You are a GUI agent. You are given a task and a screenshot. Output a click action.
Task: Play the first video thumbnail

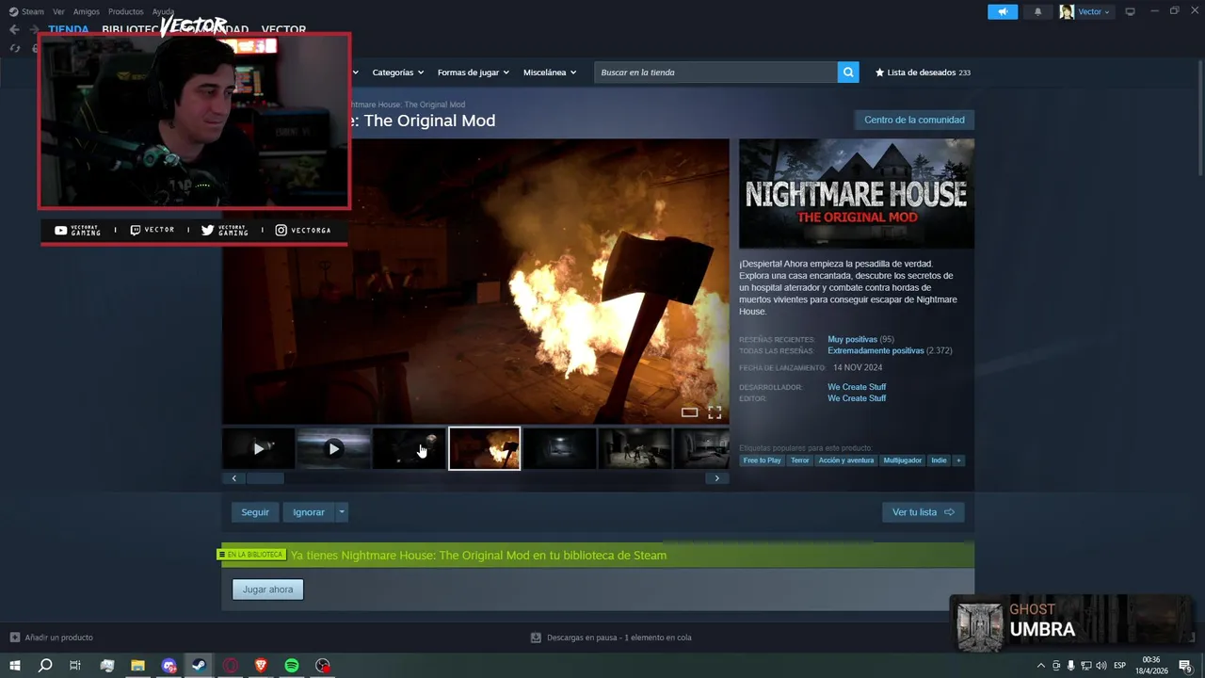tap(259, 449)
